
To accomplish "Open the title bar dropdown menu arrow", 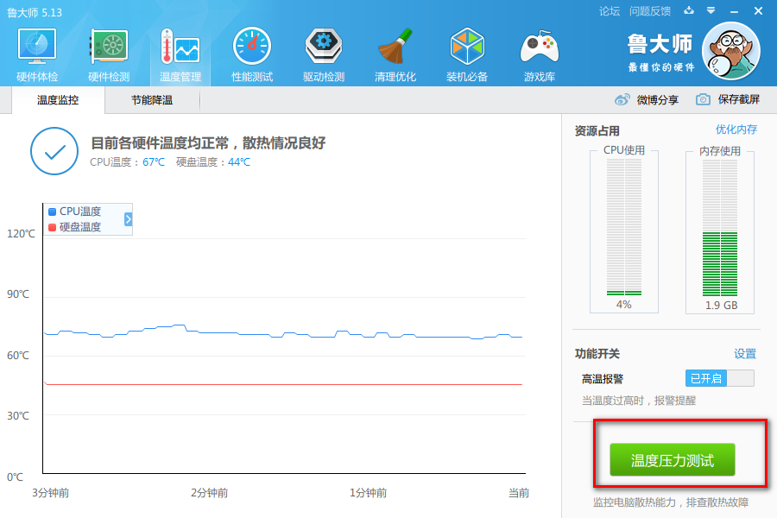I will point(711,10).
